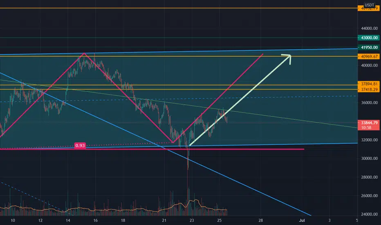381x225 pixels.
Task: Click the 40000.00 axis value
Action: click(369, 65)
